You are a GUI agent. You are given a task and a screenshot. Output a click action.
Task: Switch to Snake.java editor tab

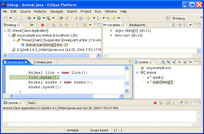(43, 62)
